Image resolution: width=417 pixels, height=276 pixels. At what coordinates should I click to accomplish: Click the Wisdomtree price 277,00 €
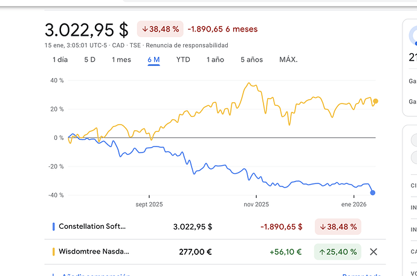tap(193, 252)
